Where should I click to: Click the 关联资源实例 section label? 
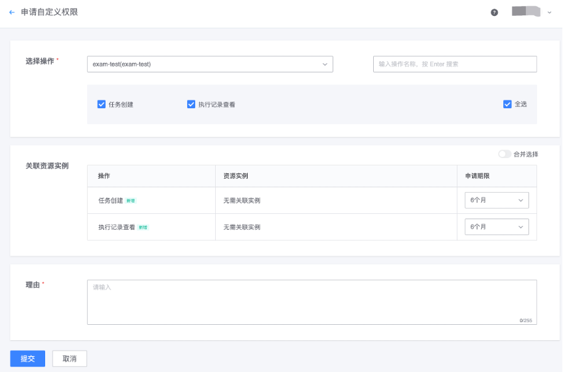click(x=47, y=165)
